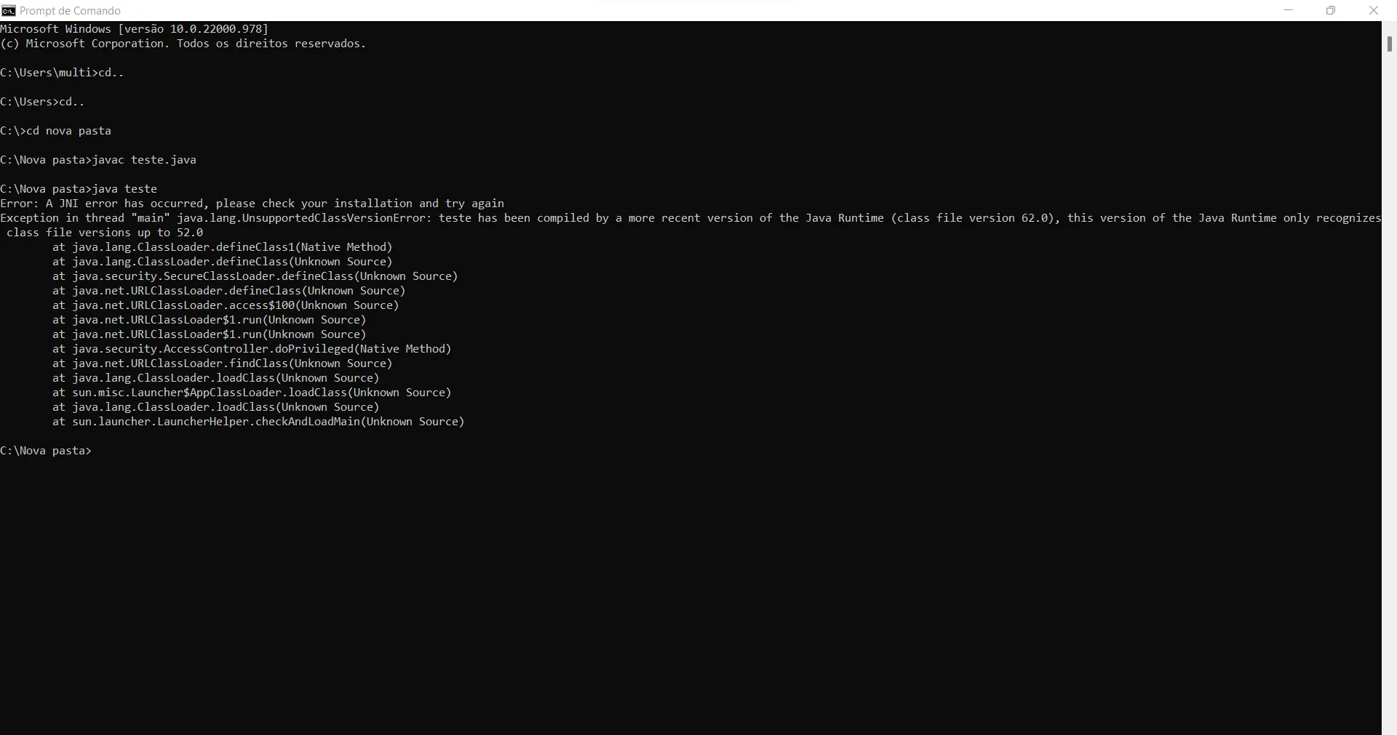Click the 'URLClassLoader.findClass' stack line
The height and width of the screenshot is (735, 1397).
[223, 364]
